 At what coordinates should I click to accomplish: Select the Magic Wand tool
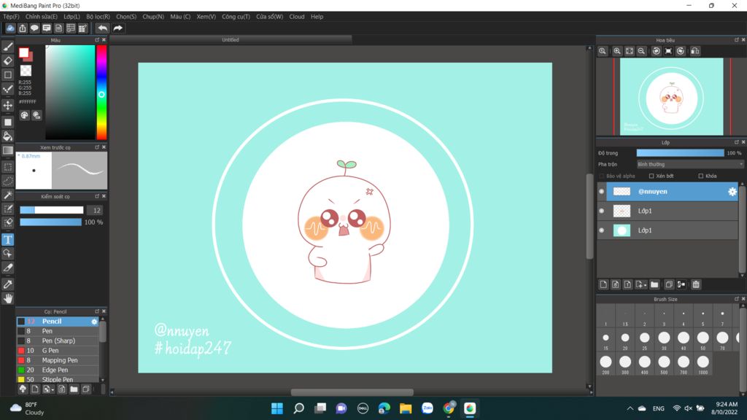tap(7, 195)
